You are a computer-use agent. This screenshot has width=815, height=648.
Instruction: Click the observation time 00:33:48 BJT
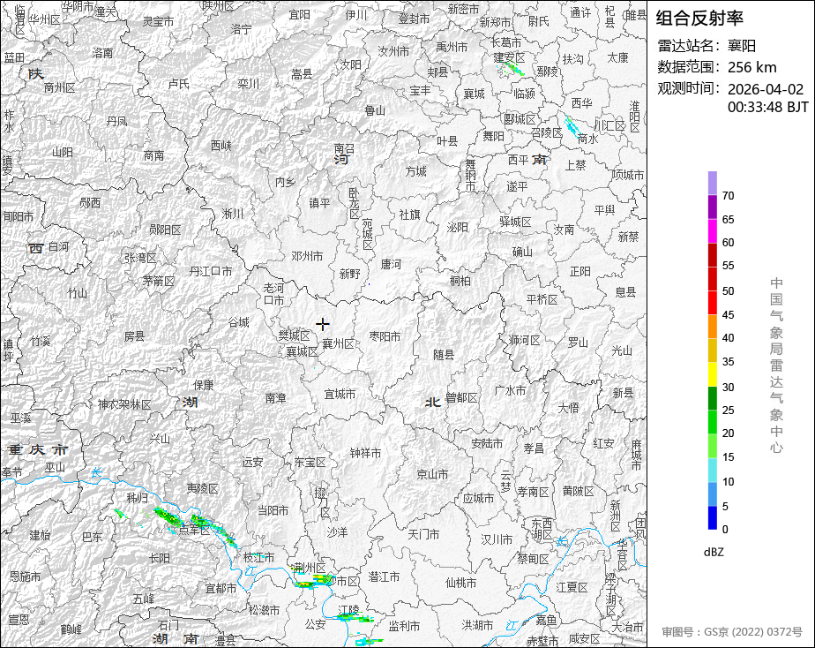pos(767,107)
